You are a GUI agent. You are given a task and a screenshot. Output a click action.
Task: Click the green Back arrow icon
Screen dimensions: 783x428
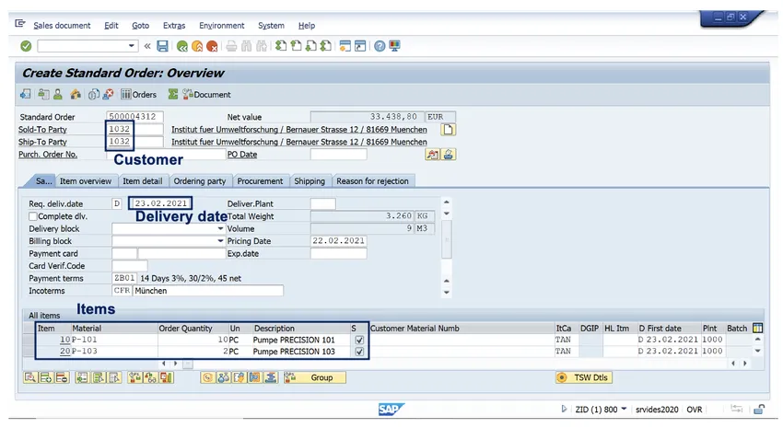tap(181, 46)
